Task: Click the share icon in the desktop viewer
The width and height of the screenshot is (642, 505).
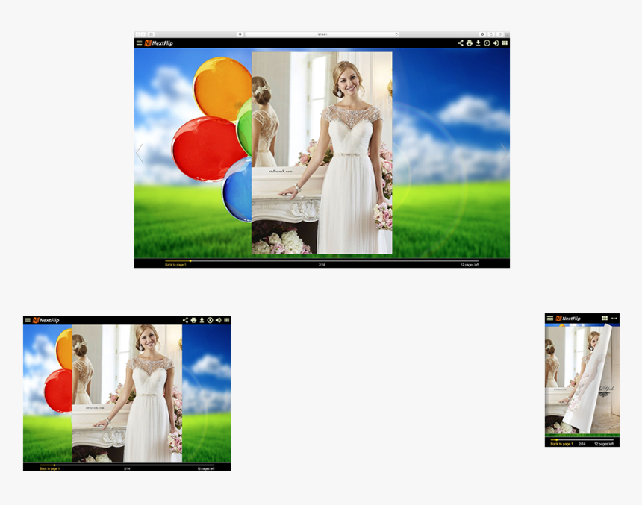Action: [x=461, y=43]
